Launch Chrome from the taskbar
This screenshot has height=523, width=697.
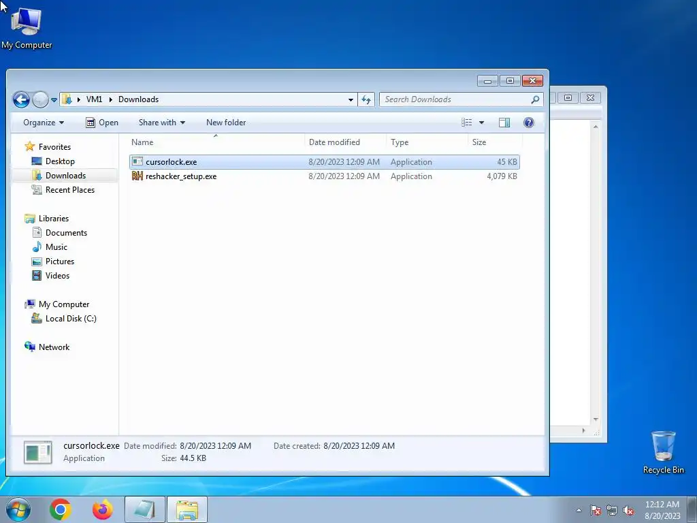click(61, 509)
